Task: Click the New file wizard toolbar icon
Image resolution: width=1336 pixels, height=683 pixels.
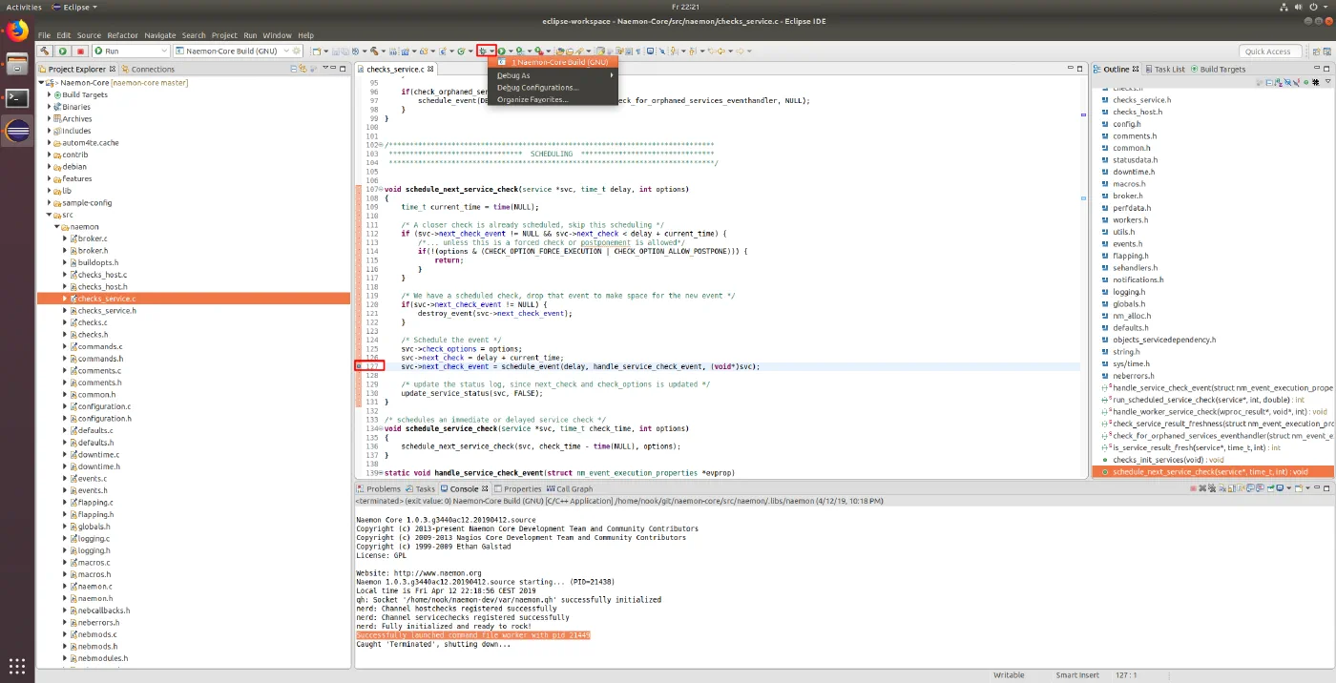Action: [x=317, y=51]
